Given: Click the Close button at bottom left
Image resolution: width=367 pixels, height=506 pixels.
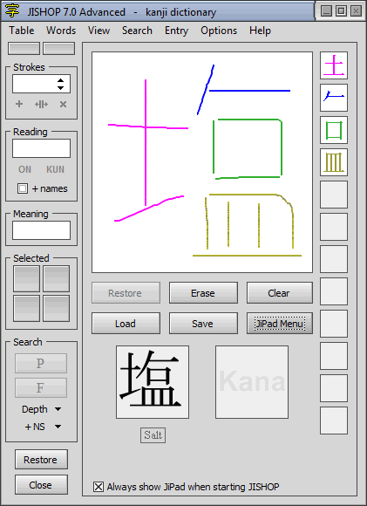Looking at the screenshot, I should [41, 484].
